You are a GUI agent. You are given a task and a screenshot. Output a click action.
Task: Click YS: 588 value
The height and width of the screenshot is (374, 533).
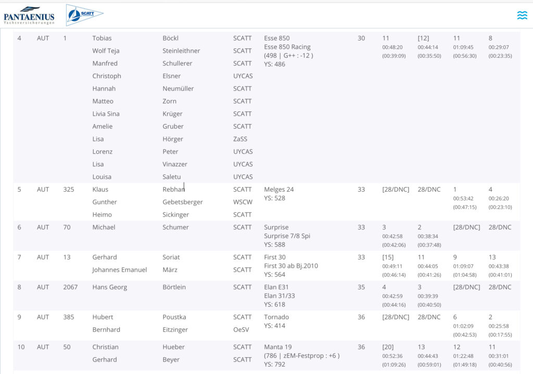[x=274, y=244]
